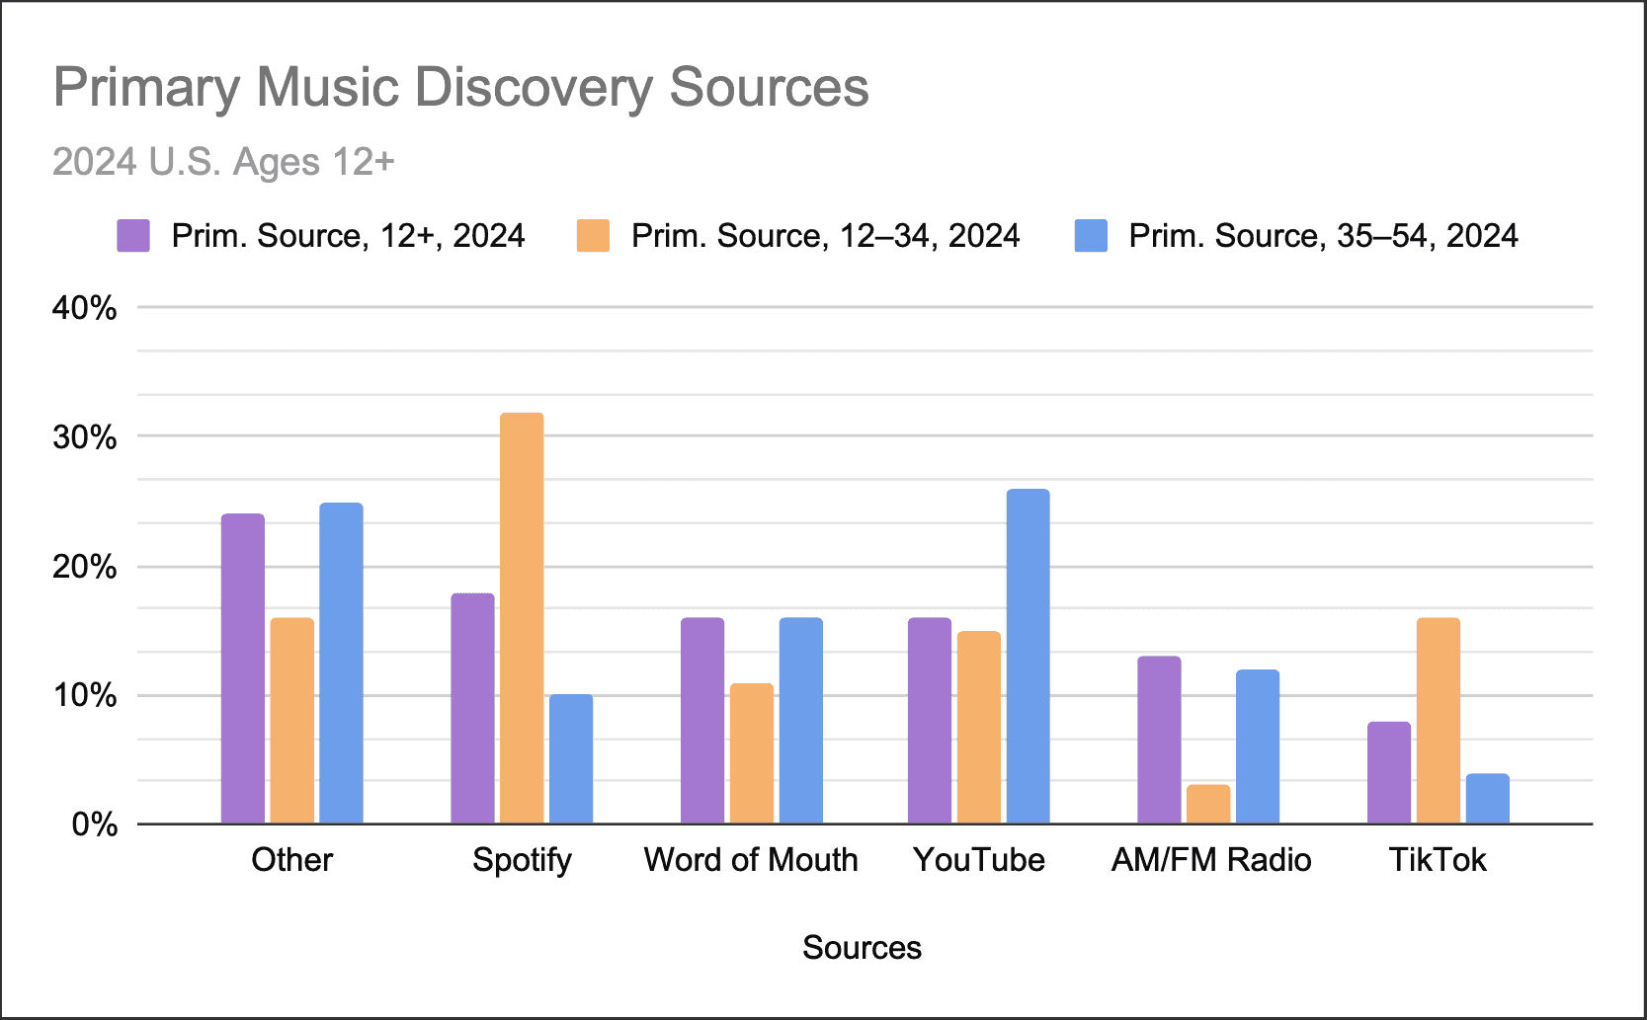Select the purple 12+ bar for Other
The height and width of the screenshot is (1020, 1647).
(x=243, y=668)
